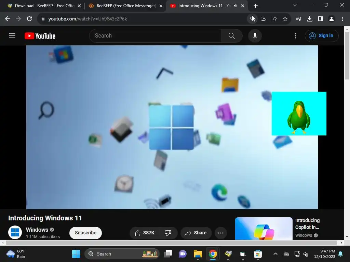
Task: Open notifications bell in the tray
Action: 341,254
